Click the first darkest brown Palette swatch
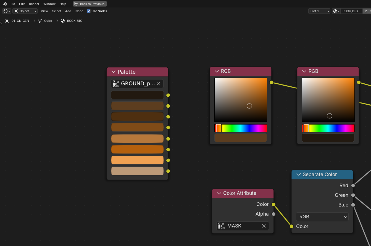 pos(137,95)
